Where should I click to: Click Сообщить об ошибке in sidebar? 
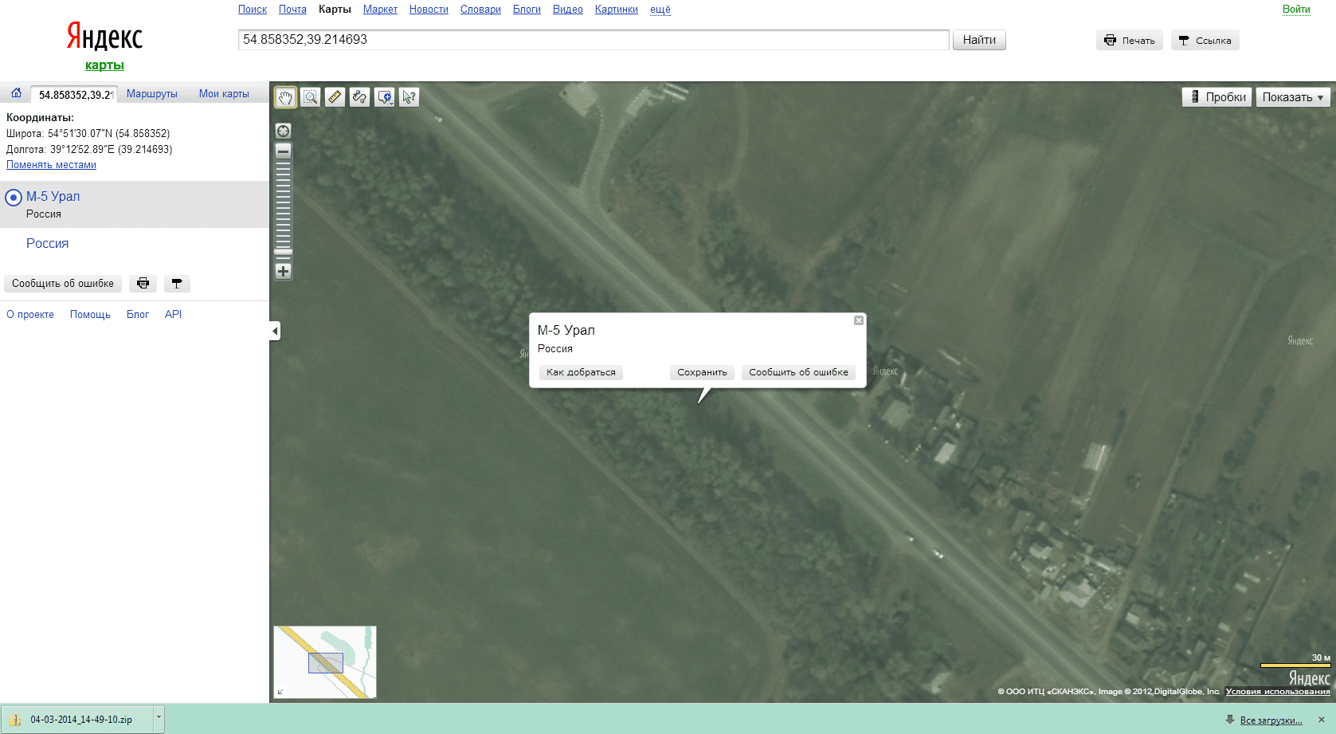[x=63, y=284]
